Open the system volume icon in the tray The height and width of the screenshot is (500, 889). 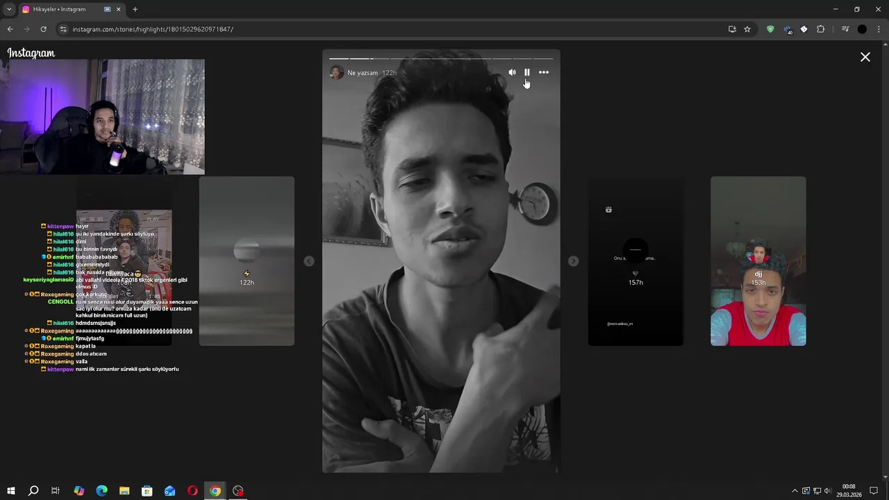pos(827,491)
